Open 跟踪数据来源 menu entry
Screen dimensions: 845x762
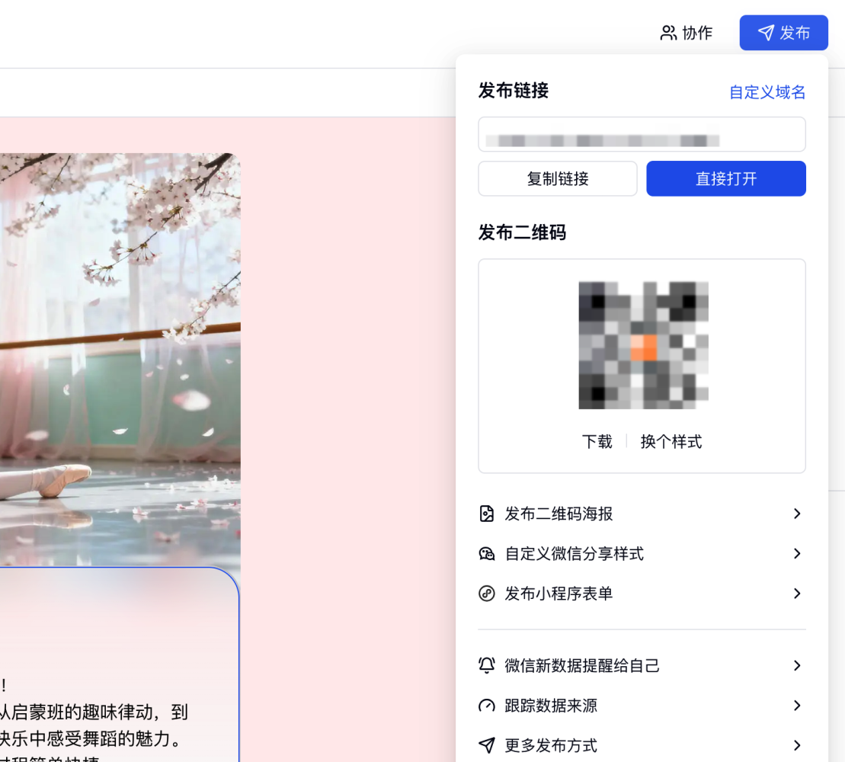[551, 706]
